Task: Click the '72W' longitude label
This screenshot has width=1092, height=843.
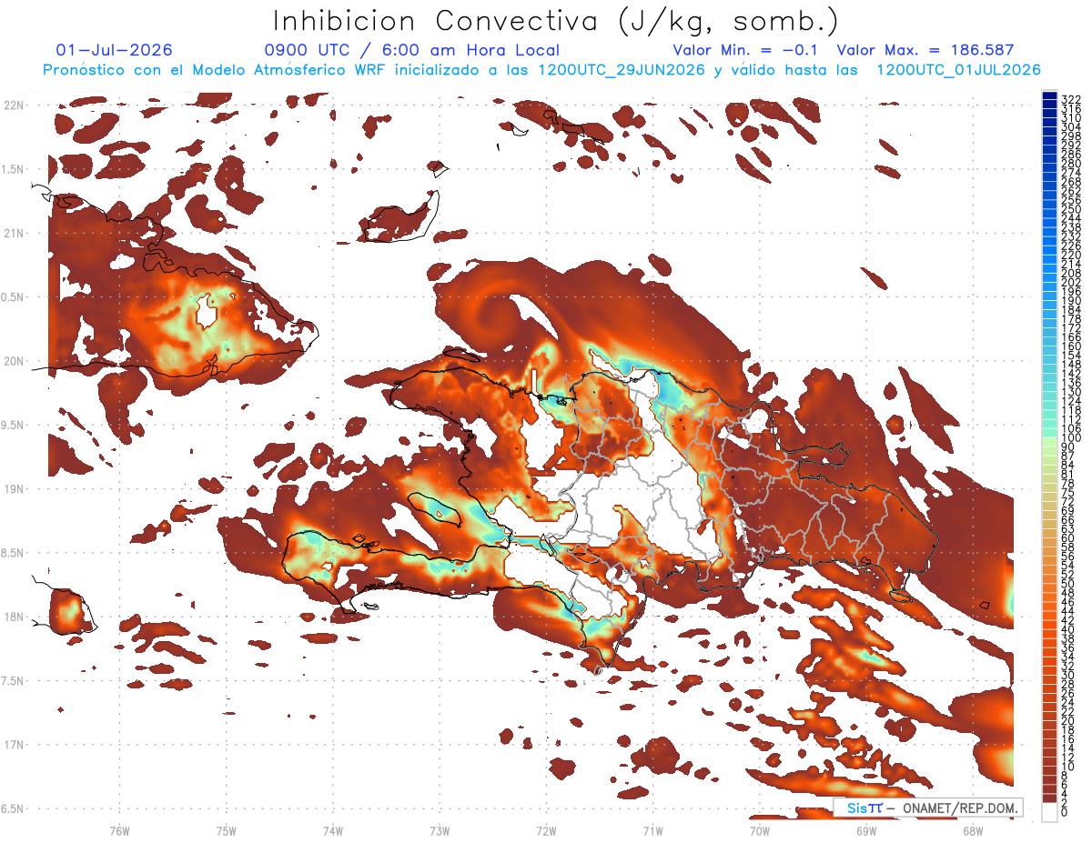Action: (x=547, y=829)
